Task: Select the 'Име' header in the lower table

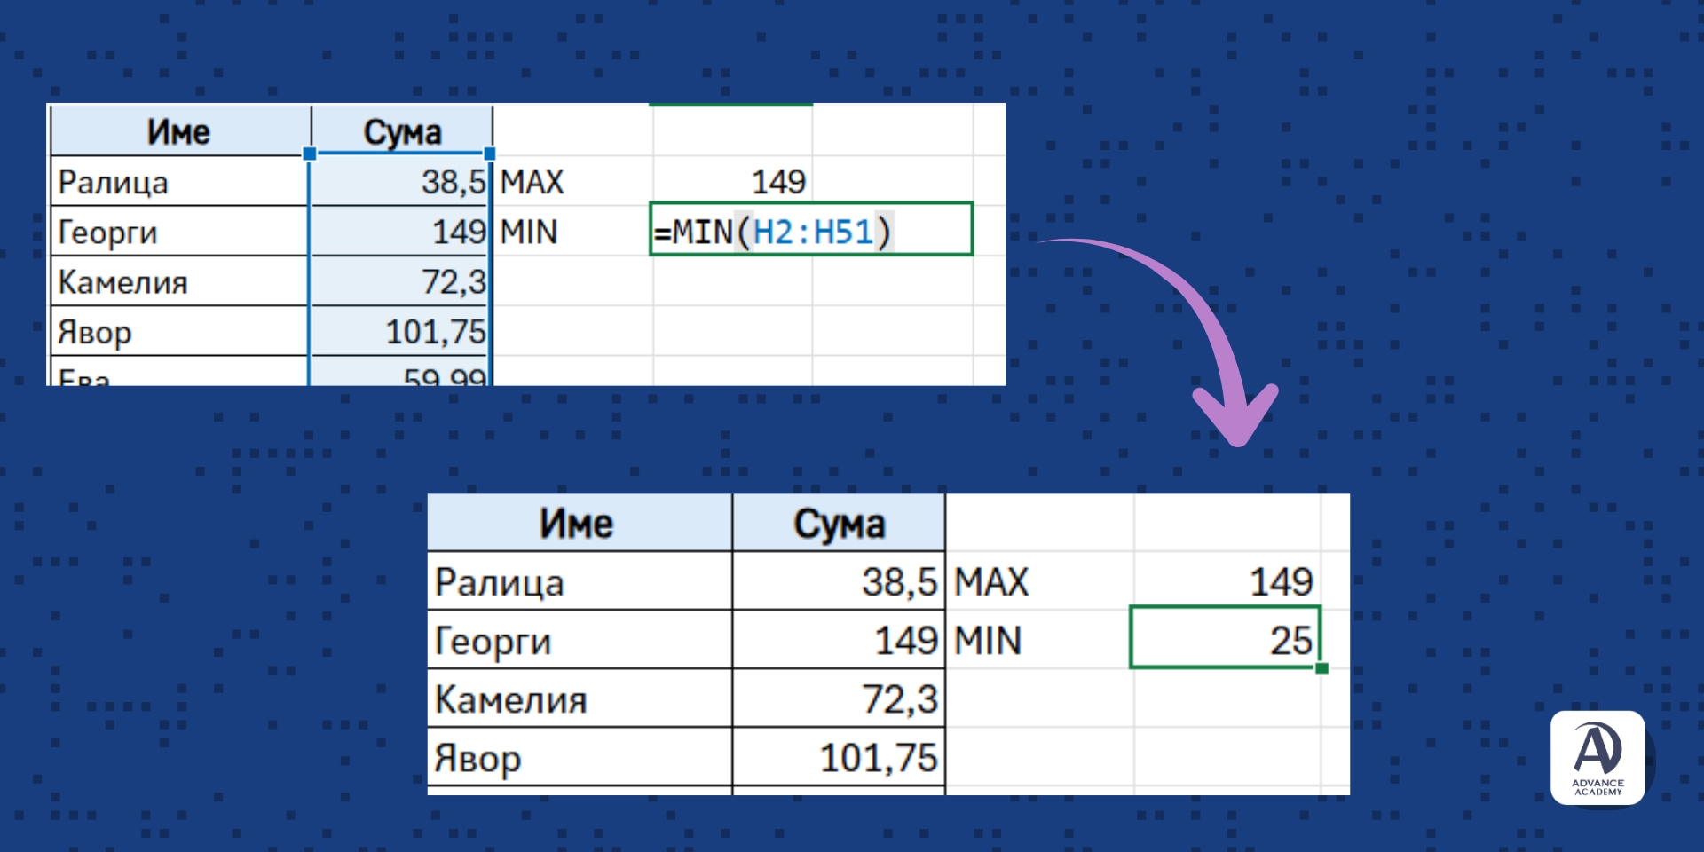Action: pyautogui.click(x=576, y=524)
